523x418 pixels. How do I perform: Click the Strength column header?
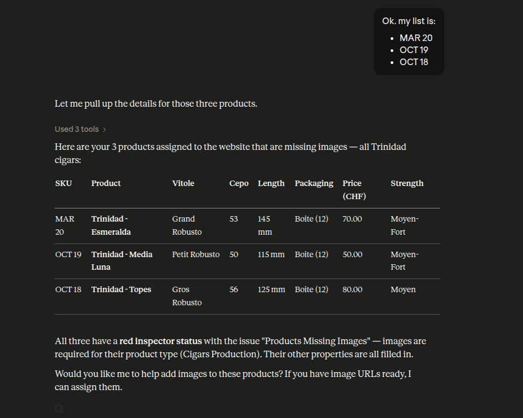pyautogui.click(x=407, y=183)
